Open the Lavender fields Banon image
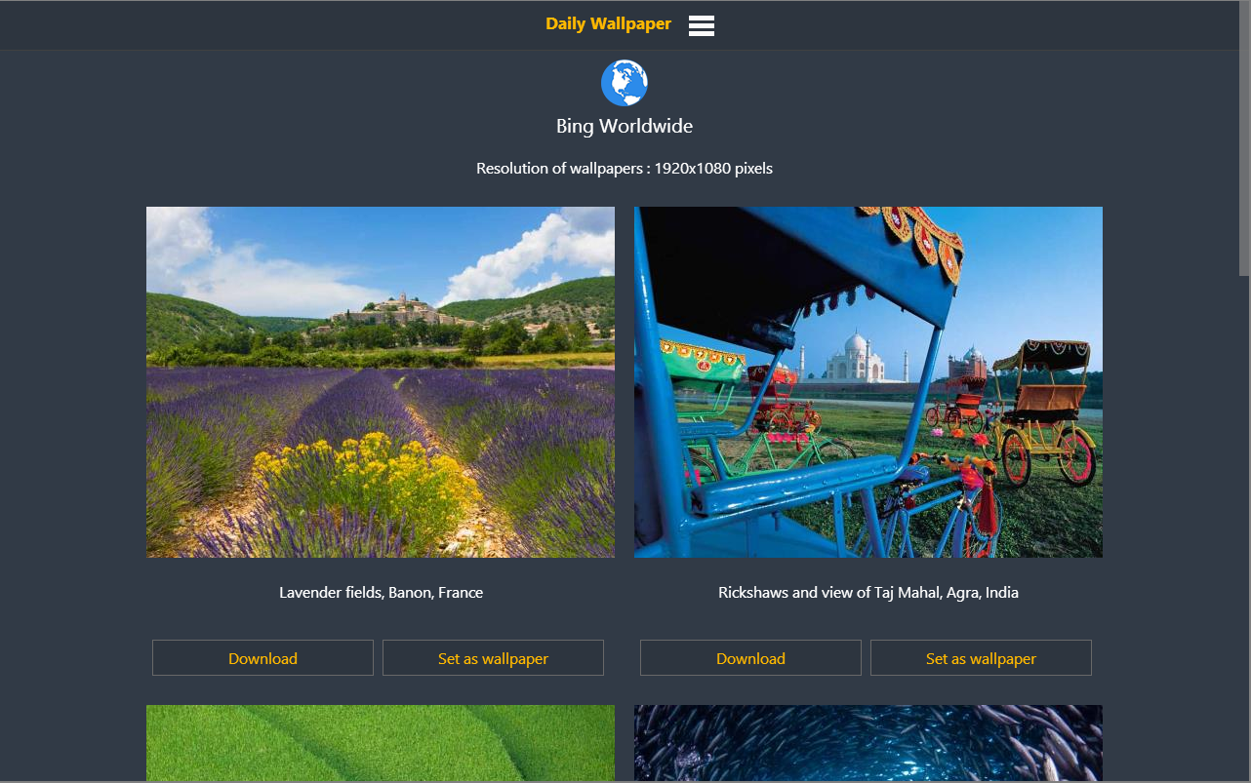Image resolution: width=1251 pixels, height=783 pixels. tap(380, 381)
